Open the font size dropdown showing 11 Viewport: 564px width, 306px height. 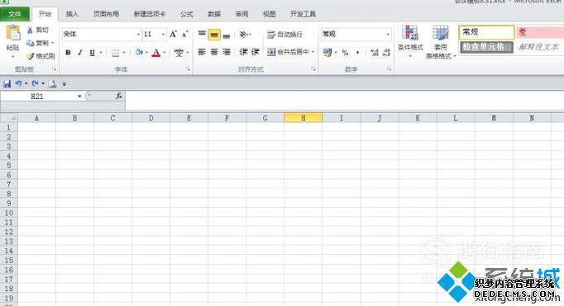coord(163,35)
